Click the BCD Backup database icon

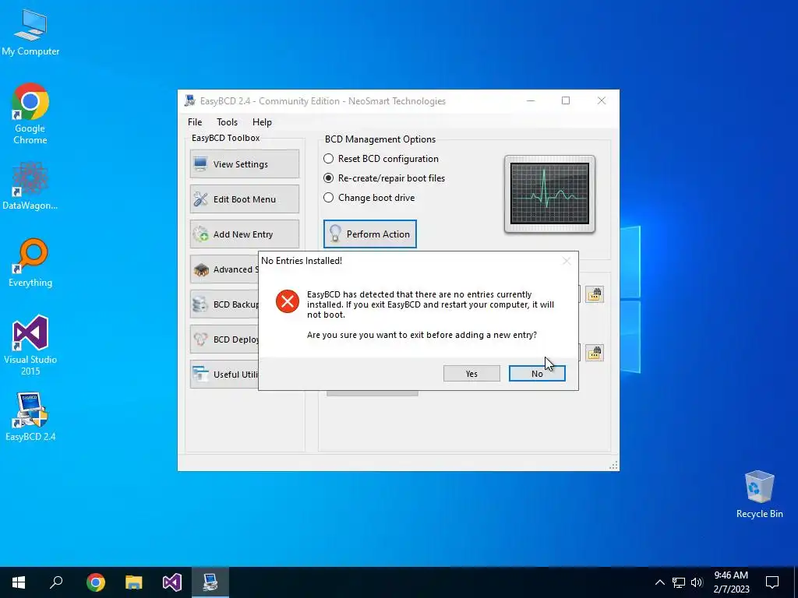pos(200,304)
